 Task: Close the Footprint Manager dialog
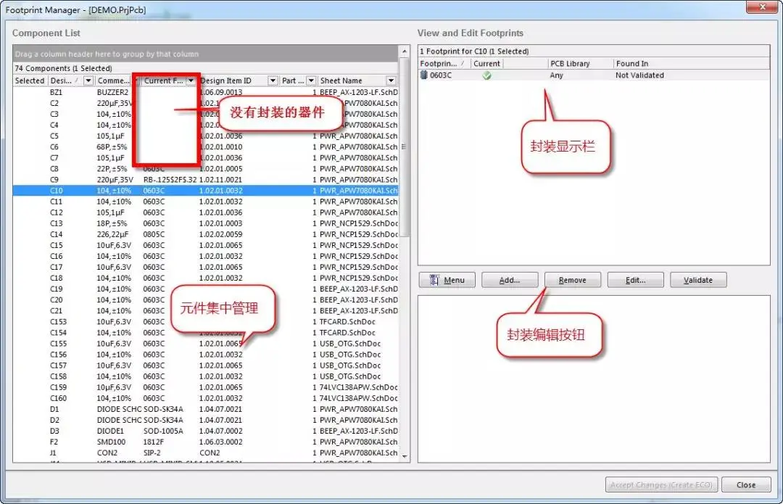[746, 485]
